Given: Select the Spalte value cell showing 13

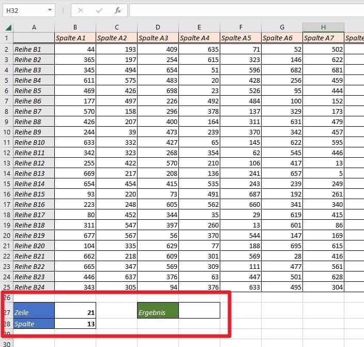Looking at the screenshot, I should pyautogui.click(x=75, y=324).
